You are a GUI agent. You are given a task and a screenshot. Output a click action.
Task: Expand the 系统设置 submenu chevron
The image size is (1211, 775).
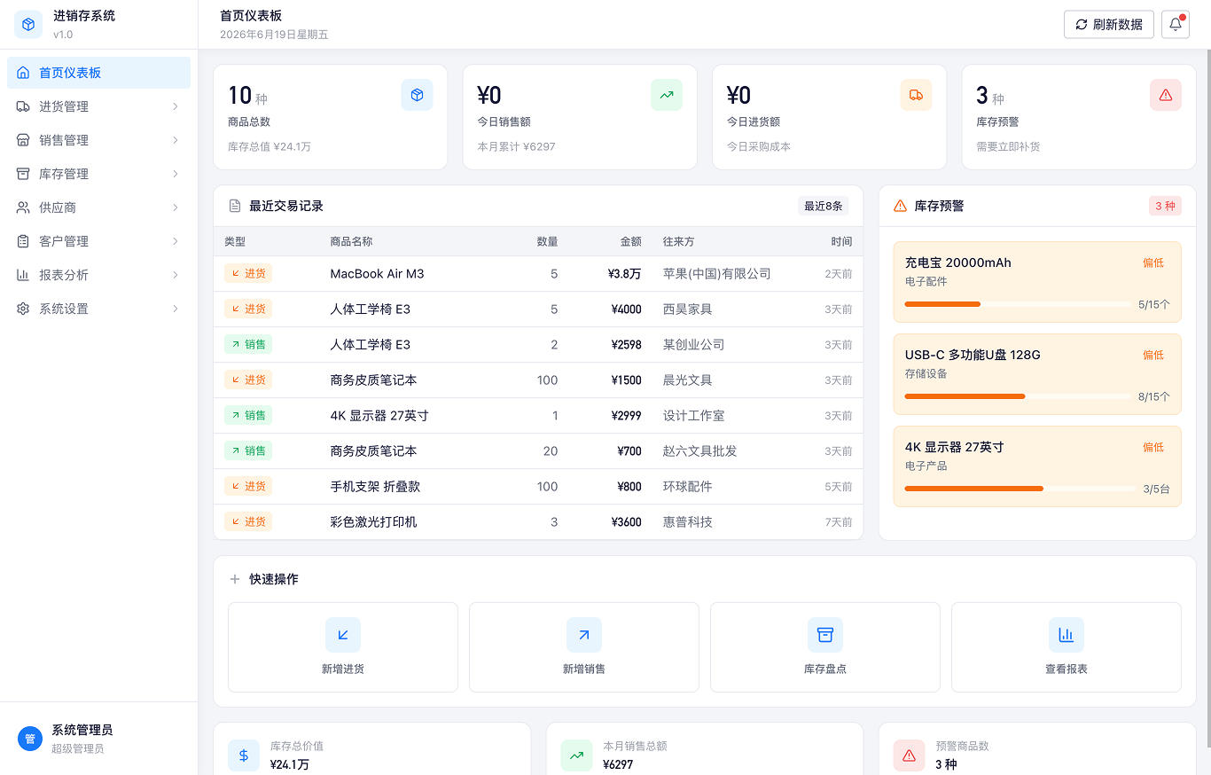click(176, 309)
